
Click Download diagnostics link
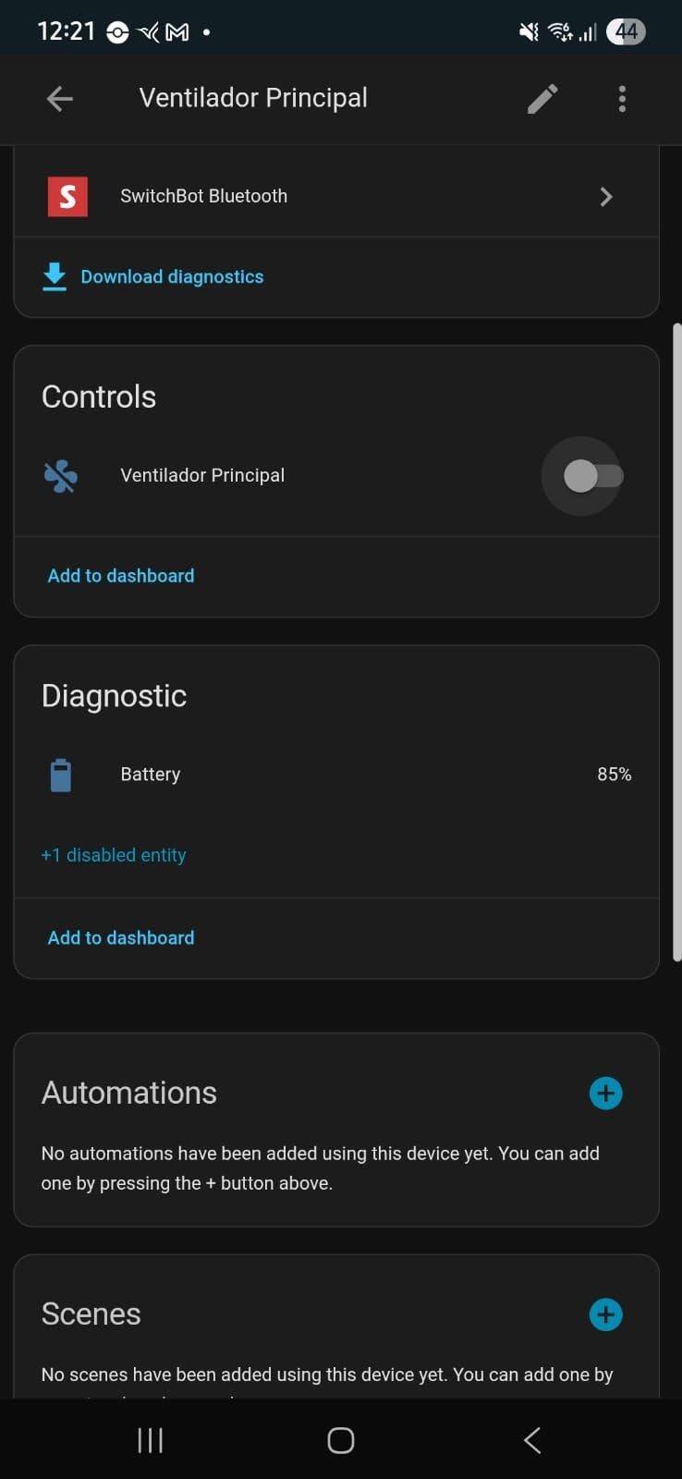pyautogui.click(x=172, y=276)
